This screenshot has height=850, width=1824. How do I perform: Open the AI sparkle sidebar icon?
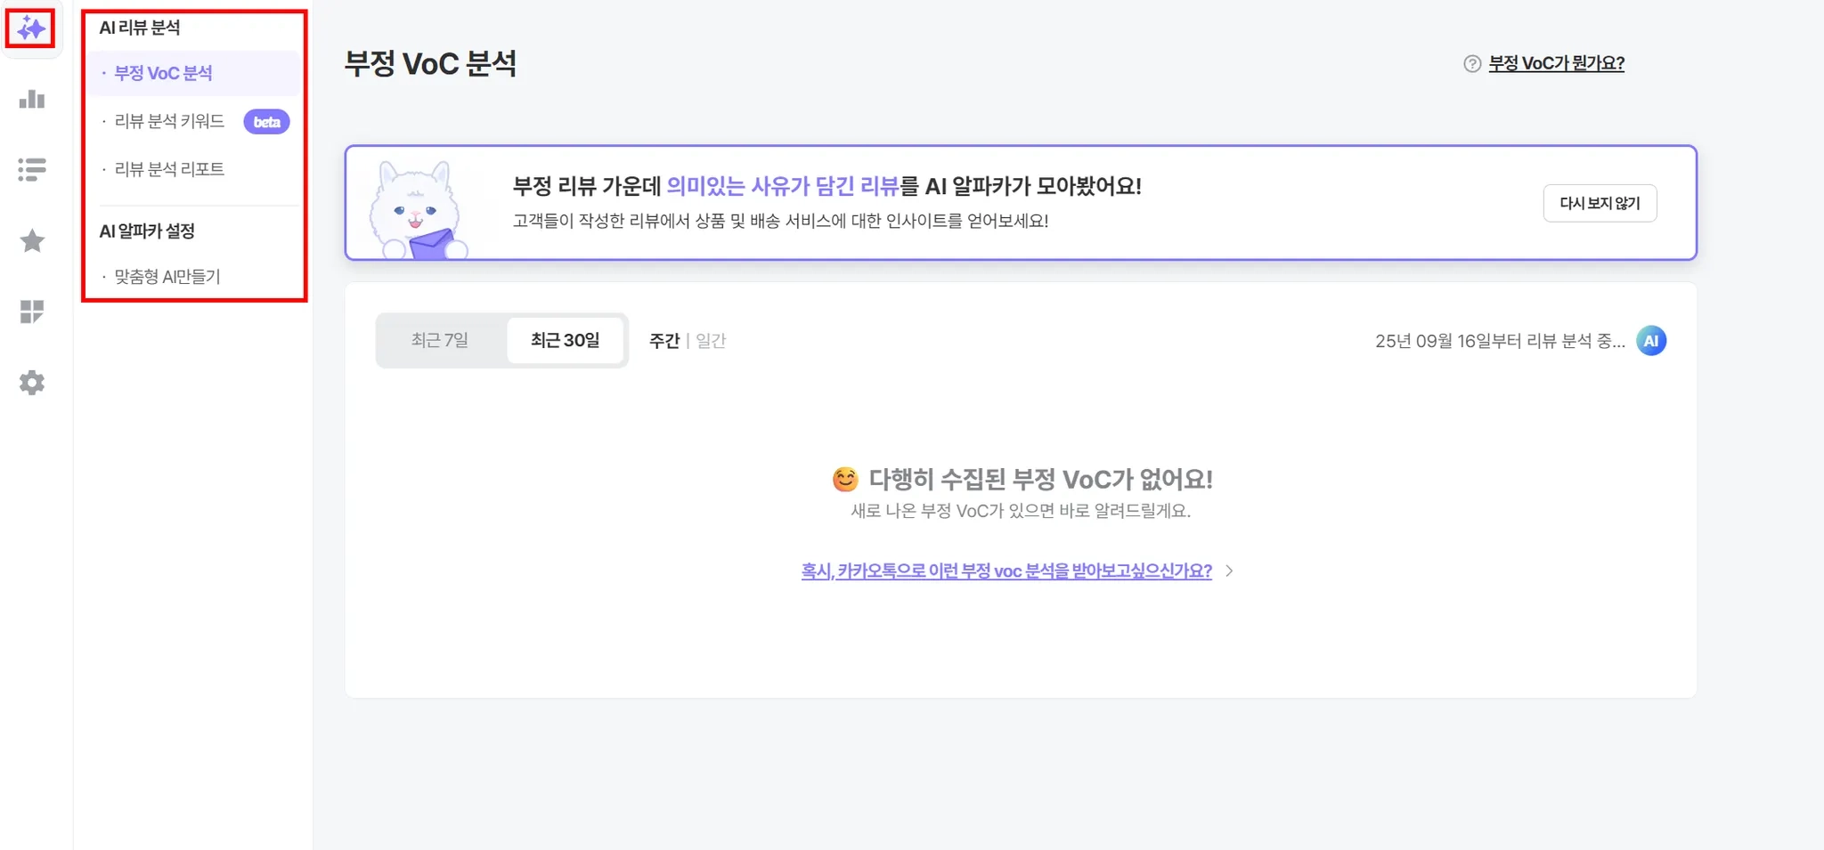(31, 28)
